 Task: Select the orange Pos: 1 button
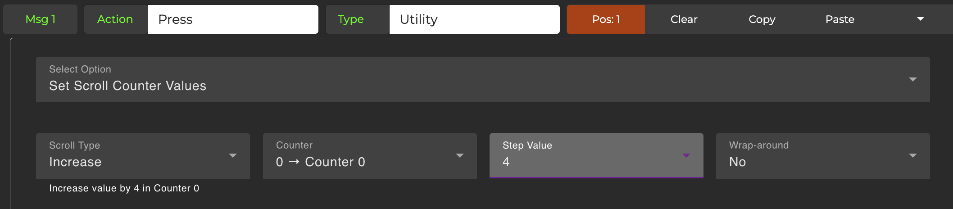tap(606, 19)
